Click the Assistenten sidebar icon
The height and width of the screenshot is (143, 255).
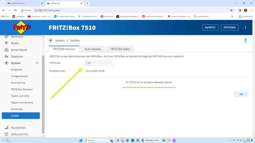tap(6, 128)
